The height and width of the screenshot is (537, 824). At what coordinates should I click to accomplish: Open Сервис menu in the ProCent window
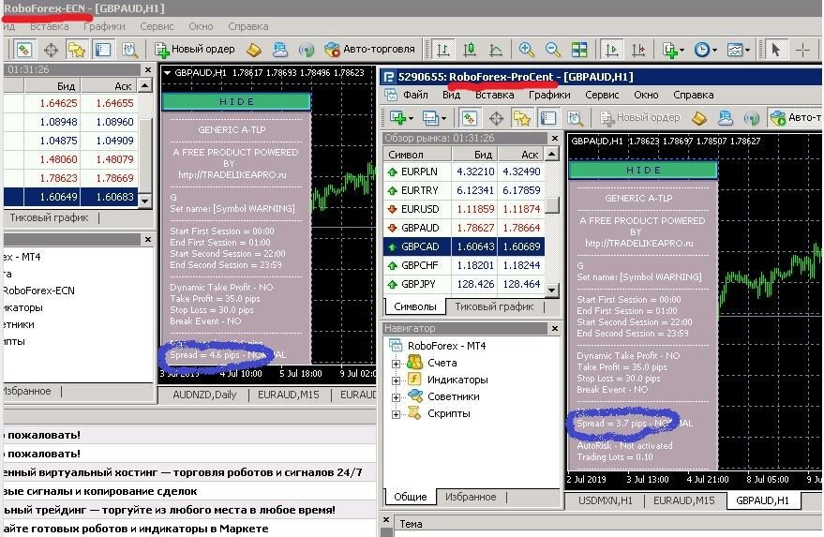click(602, 95)
